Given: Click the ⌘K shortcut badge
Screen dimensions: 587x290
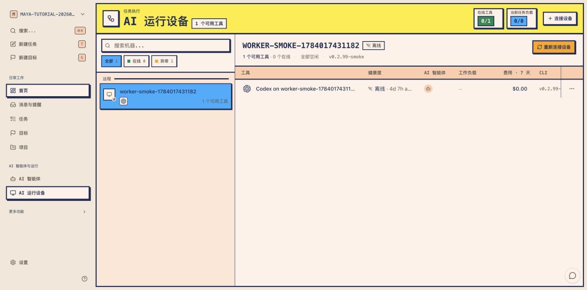Looking at the screenshot, I should click(x=80, y=31).
